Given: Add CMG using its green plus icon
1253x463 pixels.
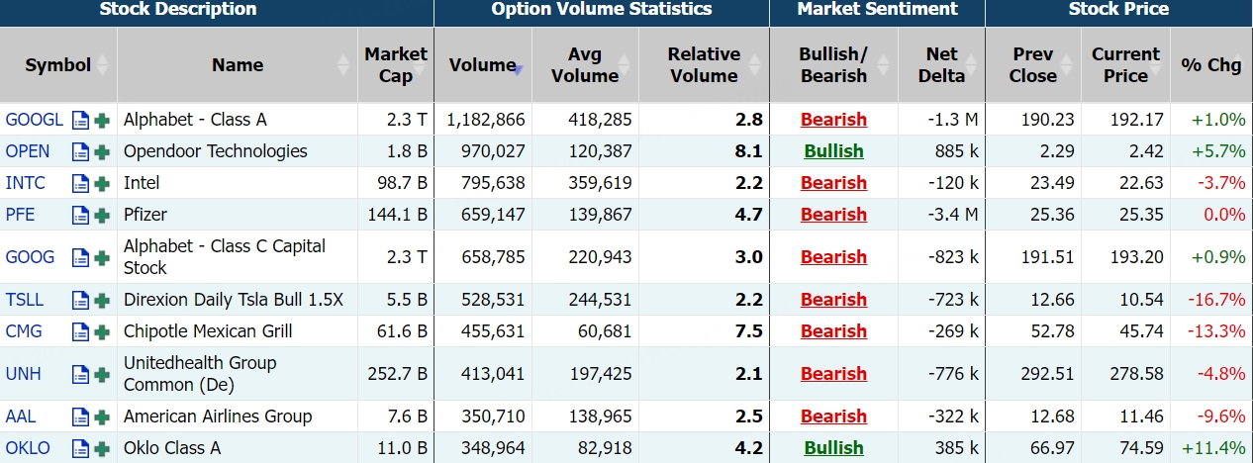Looking at the screenshot, I should point(102,332).
